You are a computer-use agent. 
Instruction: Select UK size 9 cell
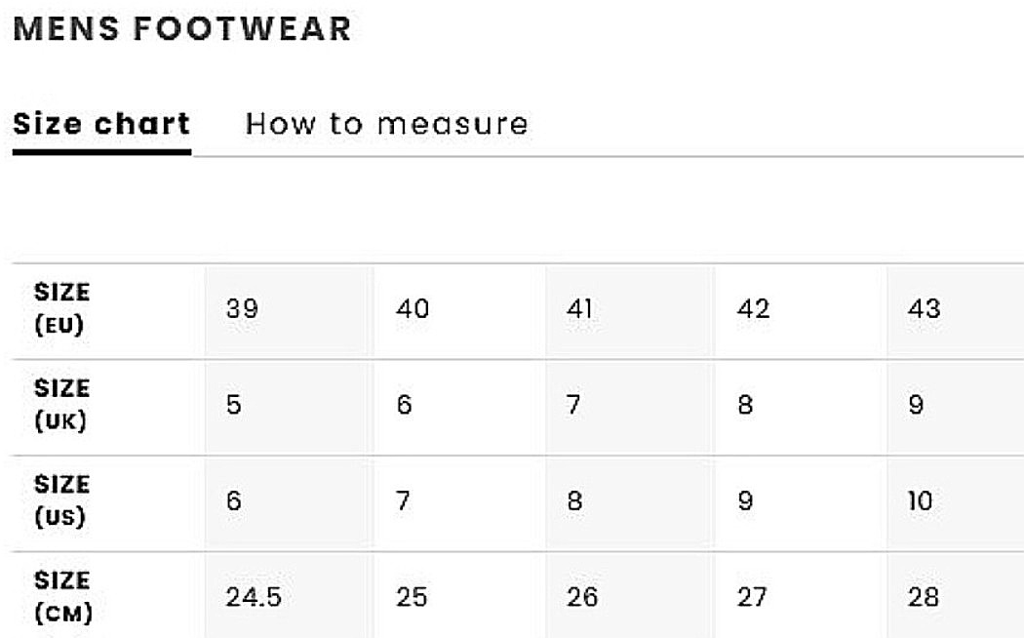(956, 407)
